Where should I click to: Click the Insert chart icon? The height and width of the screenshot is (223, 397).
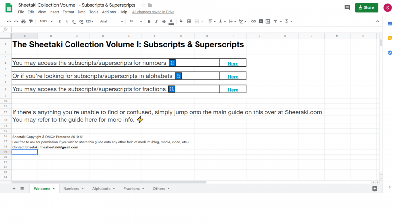(268, 21)
